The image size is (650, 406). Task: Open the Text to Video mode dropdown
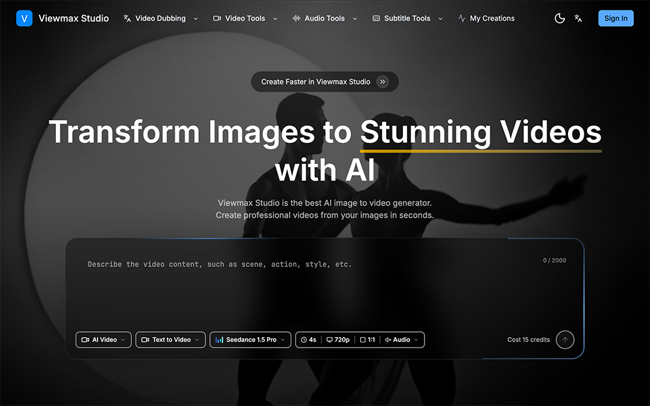170,340
